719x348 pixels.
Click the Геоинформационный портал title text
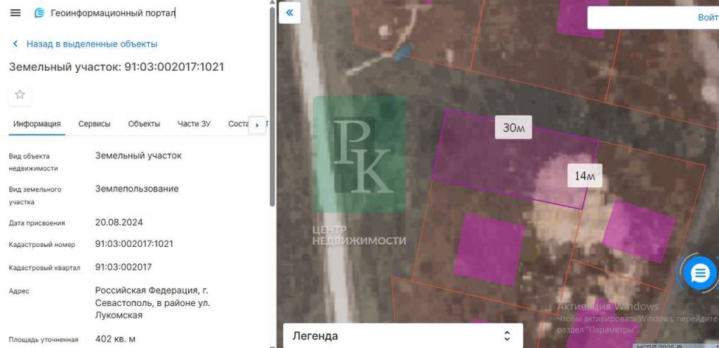point(113,13)
